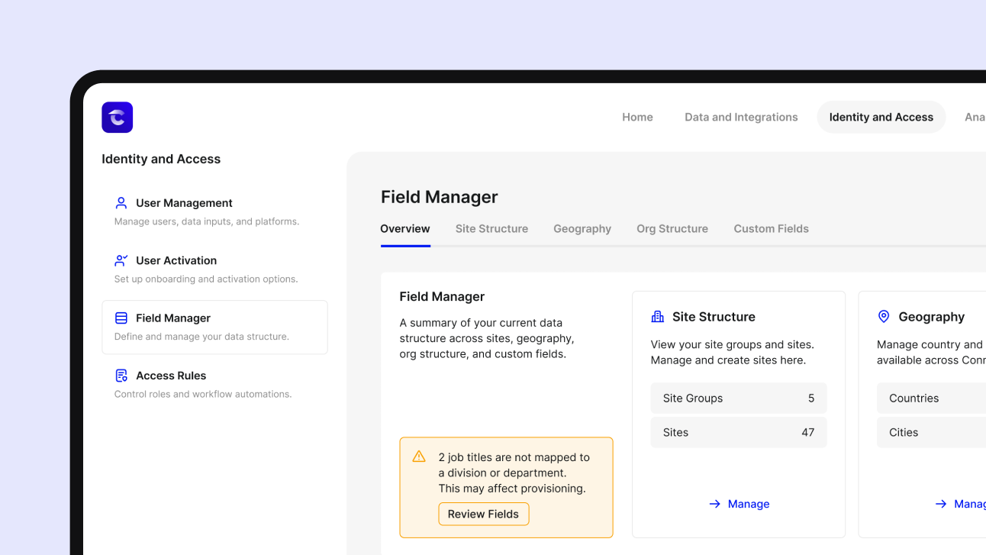Click the arrow icon in Geography card
Image resolution: width=986 pixels, height=555 pixels.
941,504
